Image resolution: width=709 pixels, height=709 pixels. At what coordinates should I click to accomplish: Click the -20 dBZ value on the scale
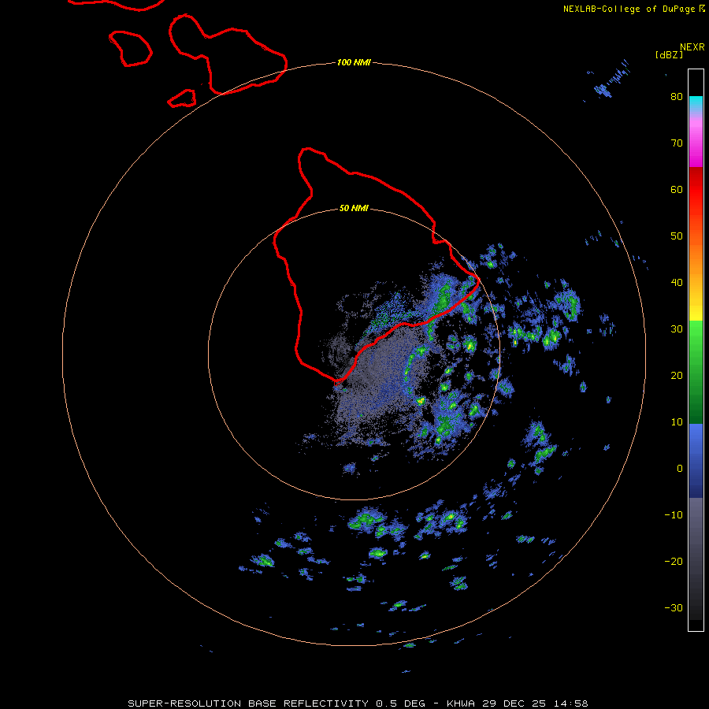674,561
